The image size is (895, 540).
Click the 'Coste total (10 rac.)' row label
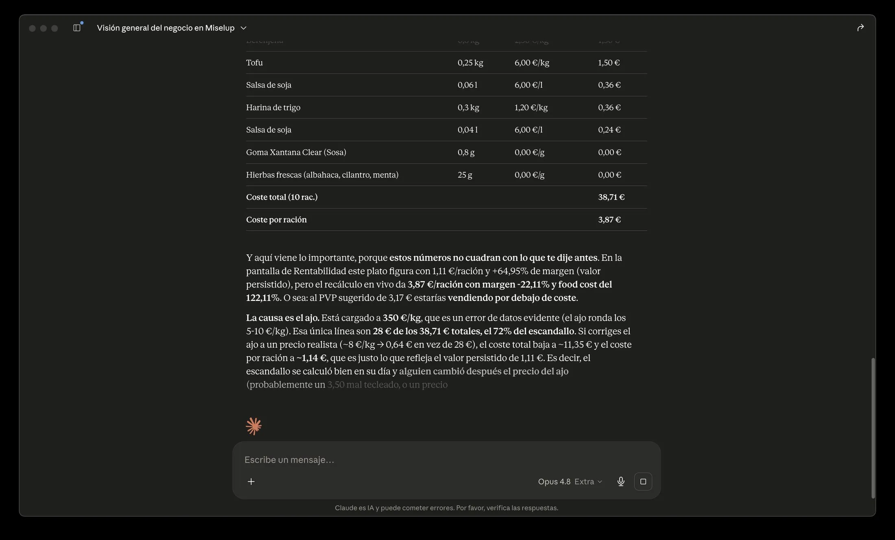click(282, 197)
